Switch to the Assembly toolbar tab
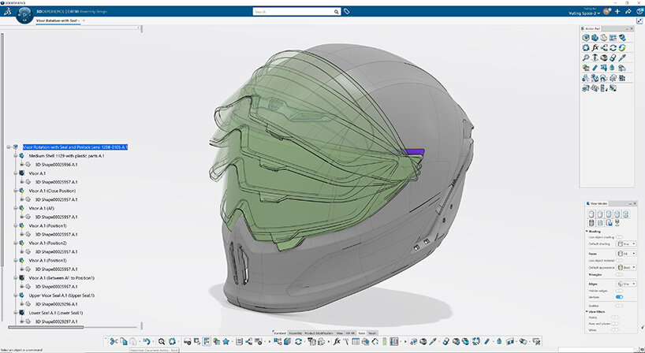645x353 pixels. tap(296, 333)
